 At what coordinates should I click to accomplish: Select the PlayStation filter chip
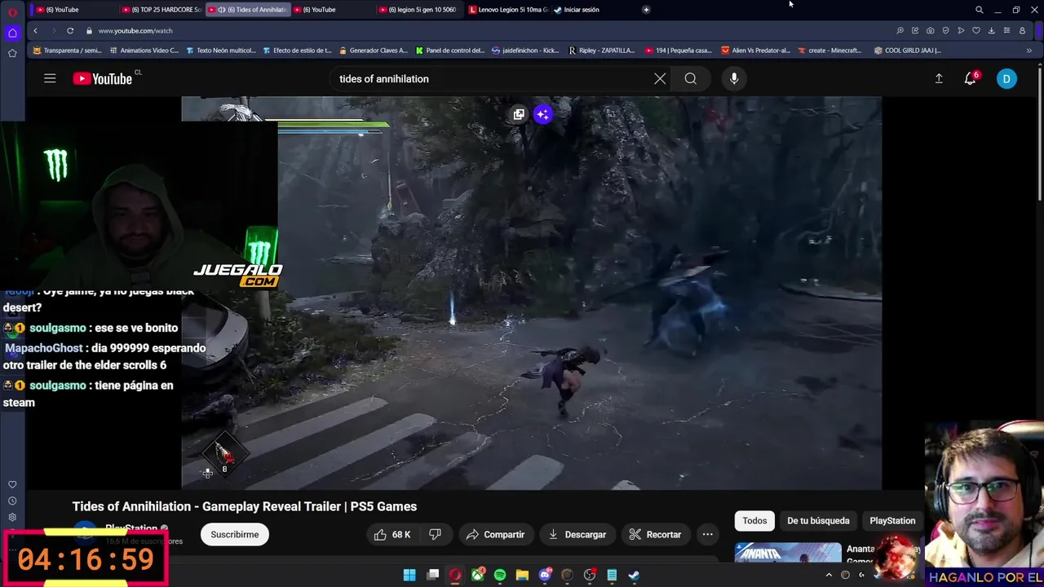pos(892,520)
